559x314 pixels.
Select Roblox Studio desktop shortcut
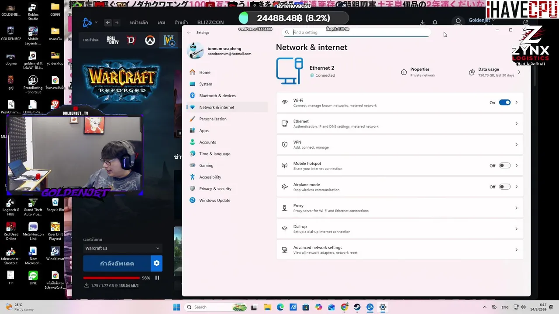point(33,12)
